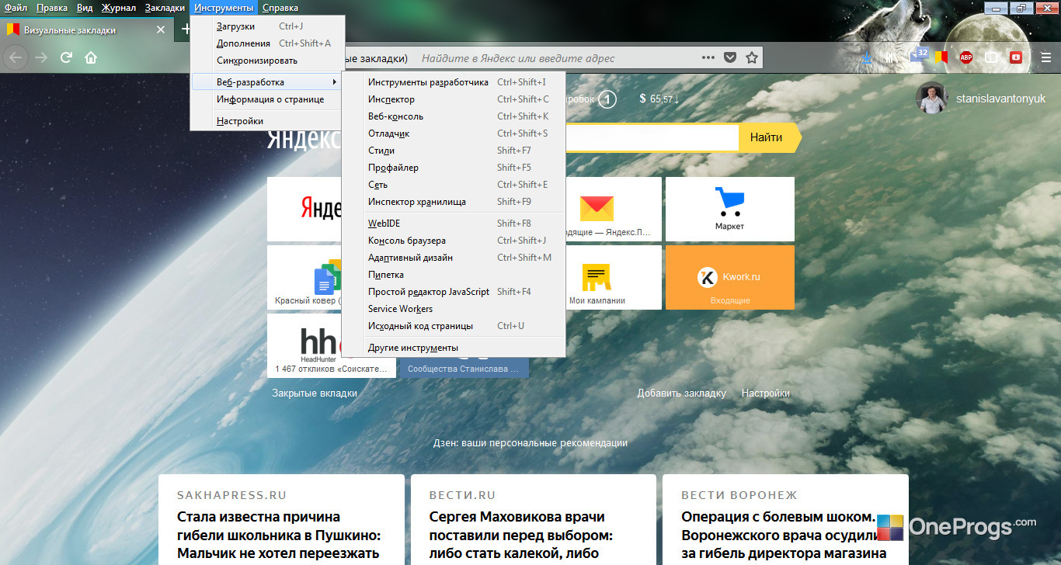Click the red video downloader extension icon

1016,57
